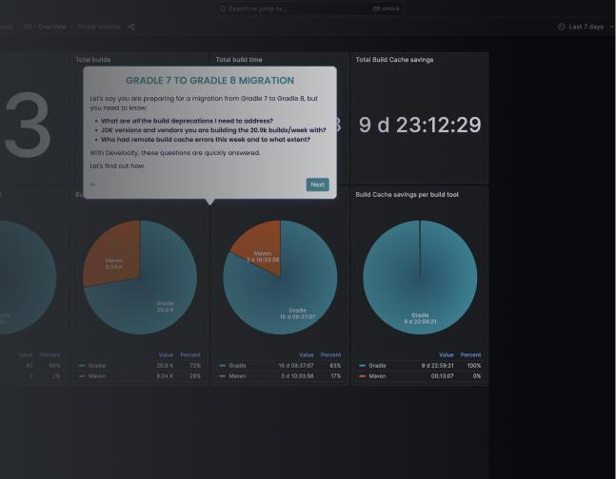Click the orange Maven swatch in the cache savings legend
Viewport: 616px width, 479px height.
pos(362,376)
